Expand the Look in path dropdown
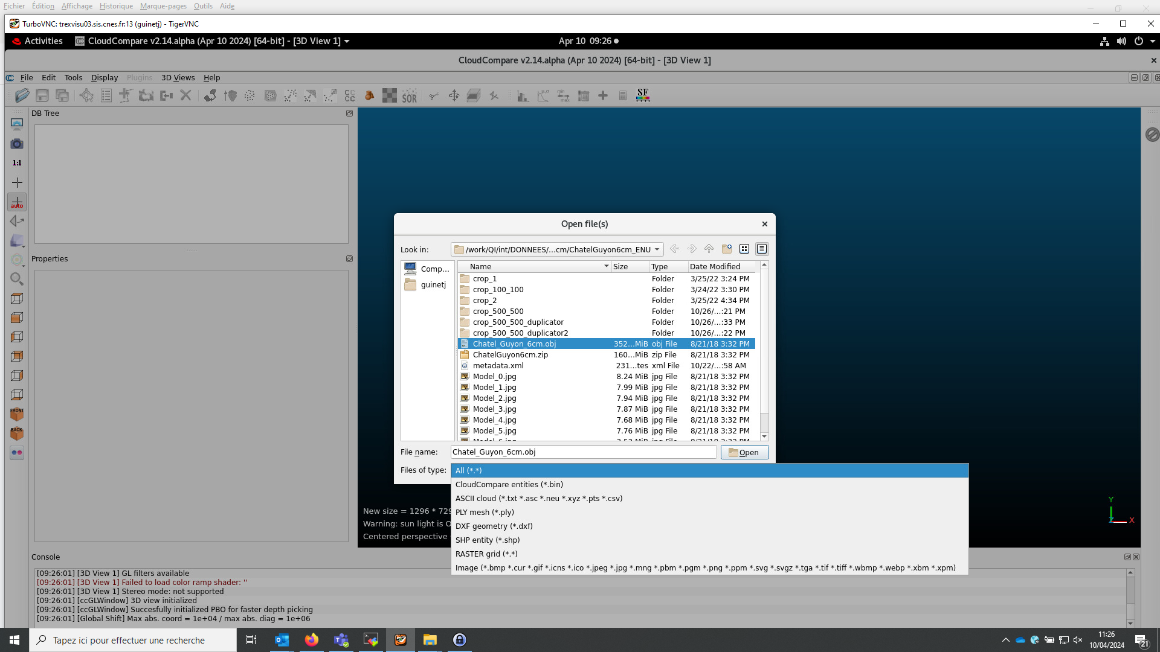Viewport: 1160px width, 652px height. pyautogui.click(x=657, y=249)
